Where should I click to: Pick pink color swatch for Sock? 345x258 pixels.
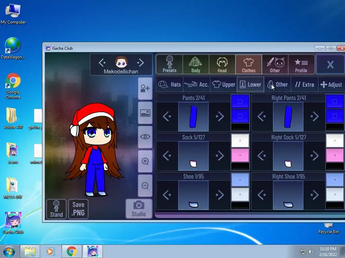240,155
